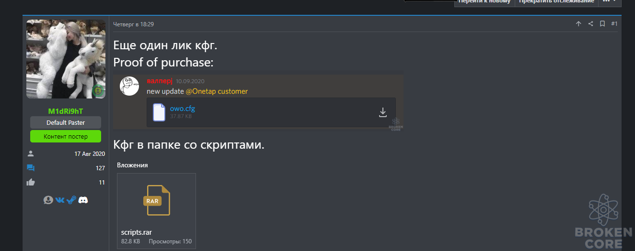Click the owo.cfg file name
Image resolution: width=635 pixels, height=251 pixels.
183,109
